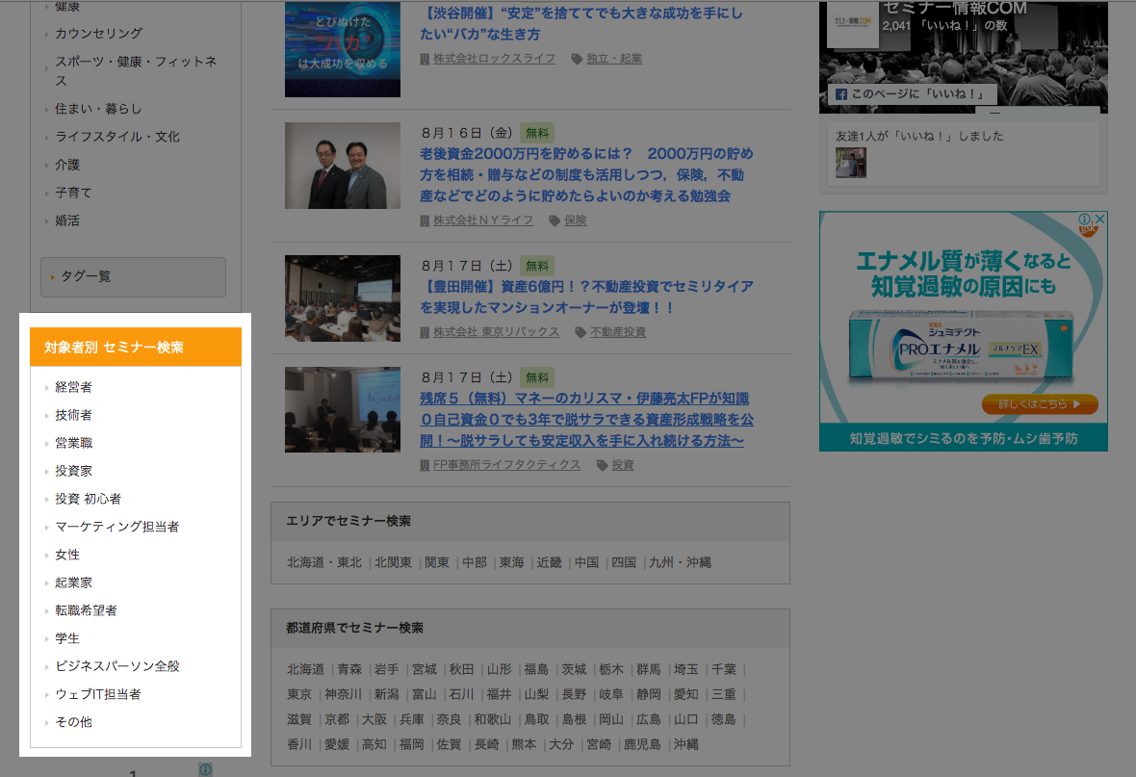Click the 不動産投資 tag link
This screenshot has width=1136, height=777.
point(617,332)
